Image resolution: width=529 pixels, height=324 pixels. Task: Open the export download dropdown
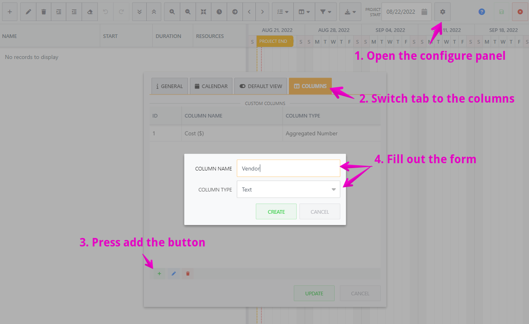[x=350, y=12]
